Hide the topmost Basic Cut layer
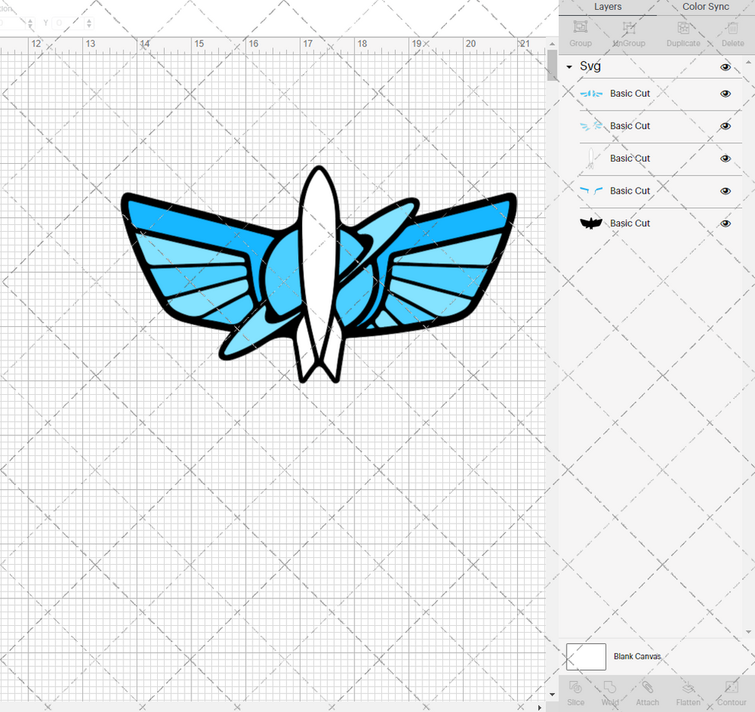Viewport: 755px width, 712px height. [725, 93]
